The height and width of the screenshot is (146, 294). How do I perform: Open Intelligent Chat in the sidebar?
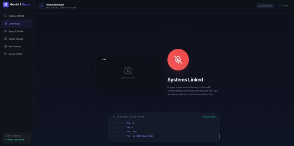[x=17, y=16]
